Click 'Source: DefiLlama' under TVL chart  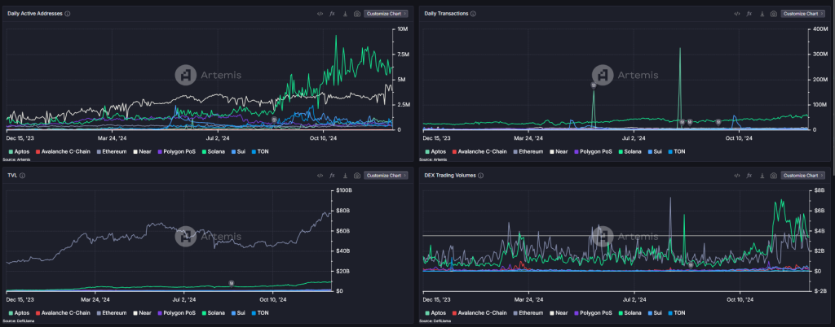click(18, 321)
